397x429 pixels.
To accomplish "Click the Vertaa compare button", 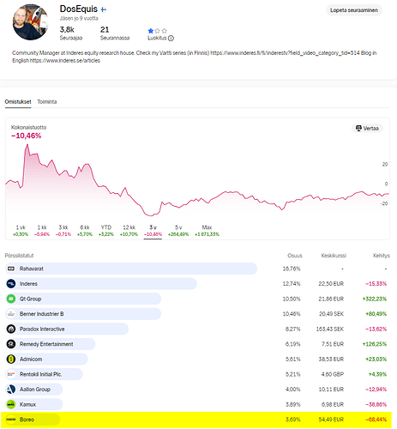I will point(367,128).
